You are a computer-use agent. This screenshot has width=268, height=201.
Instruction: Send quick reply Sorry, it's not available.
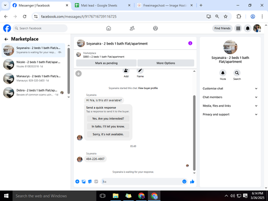point(108,134)
